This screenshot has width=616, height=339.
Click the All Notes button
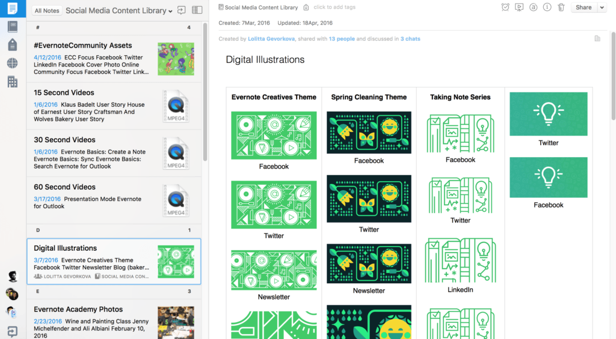point(47,11)
